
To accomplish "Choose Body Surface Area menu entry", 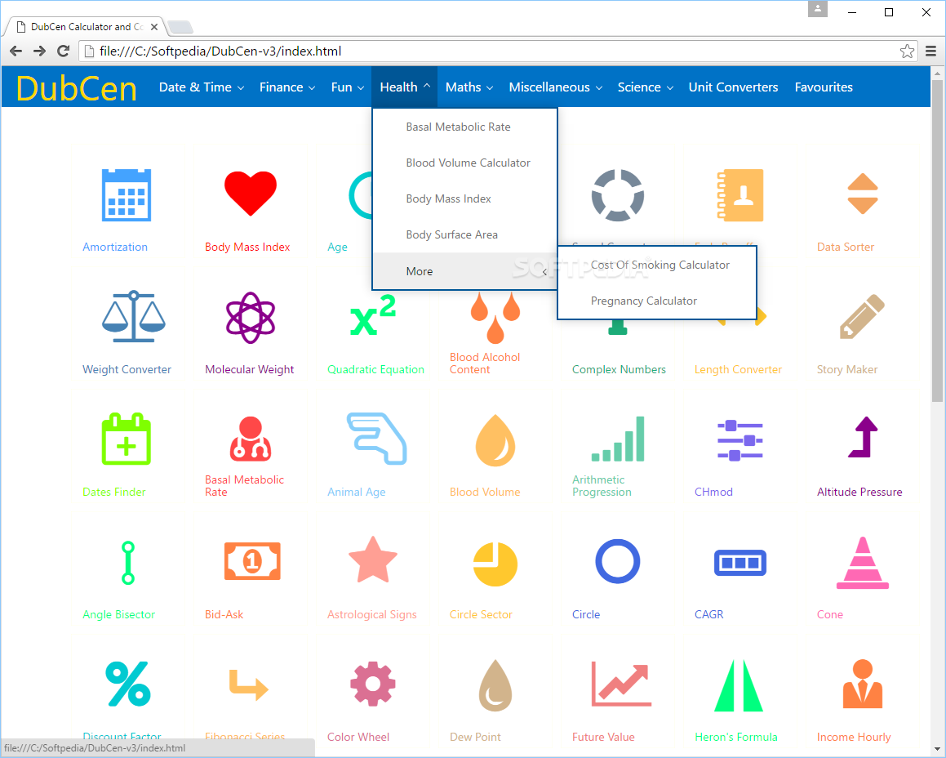I will tap(464, 234).
